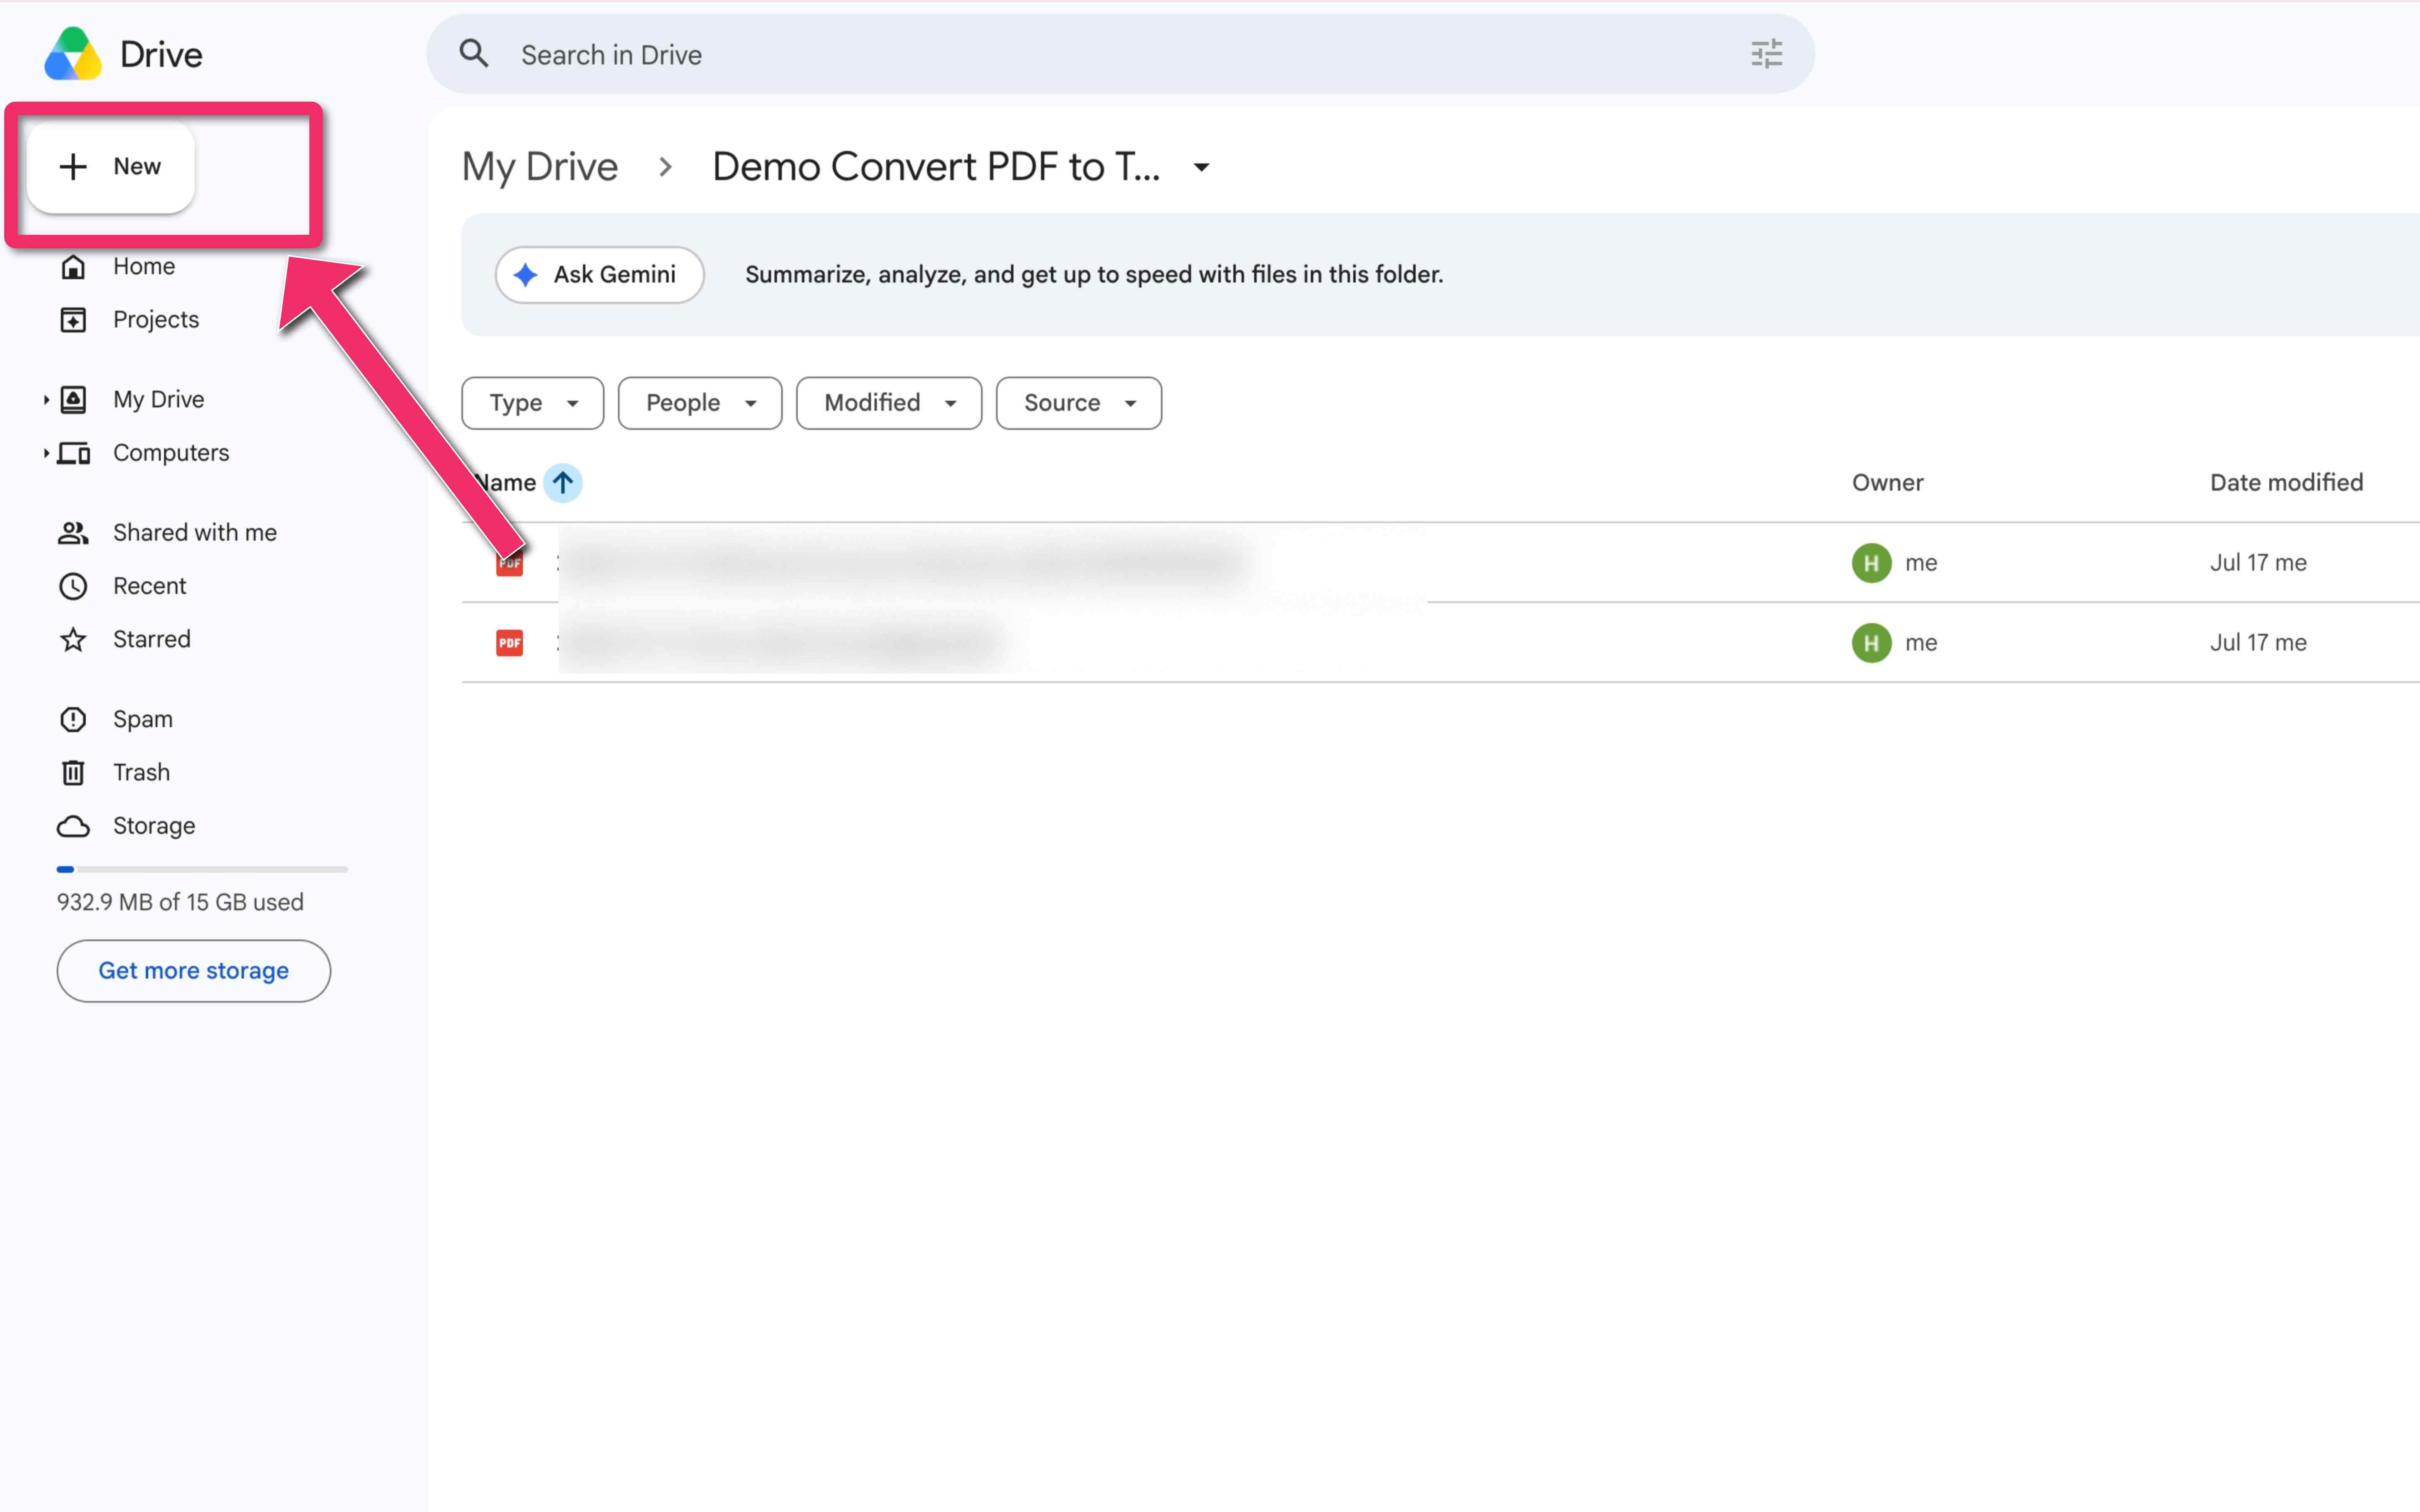This screenshot has width=2420, height=1512.
Task: Click the search magnifier icon
Action: (474, 54)
